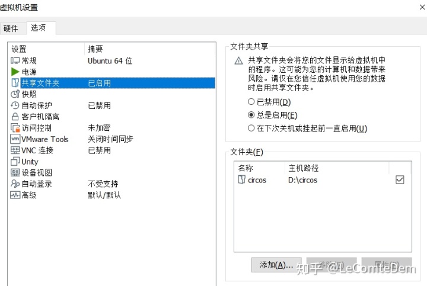Click the green 电源 play icon

tap(15, 72)
